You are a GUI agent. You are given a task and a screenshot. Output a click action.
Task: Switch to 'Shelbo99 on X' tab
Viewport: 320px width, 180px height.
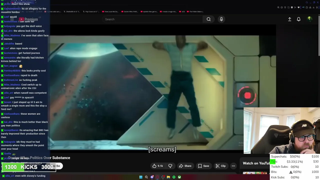point(71,11)
